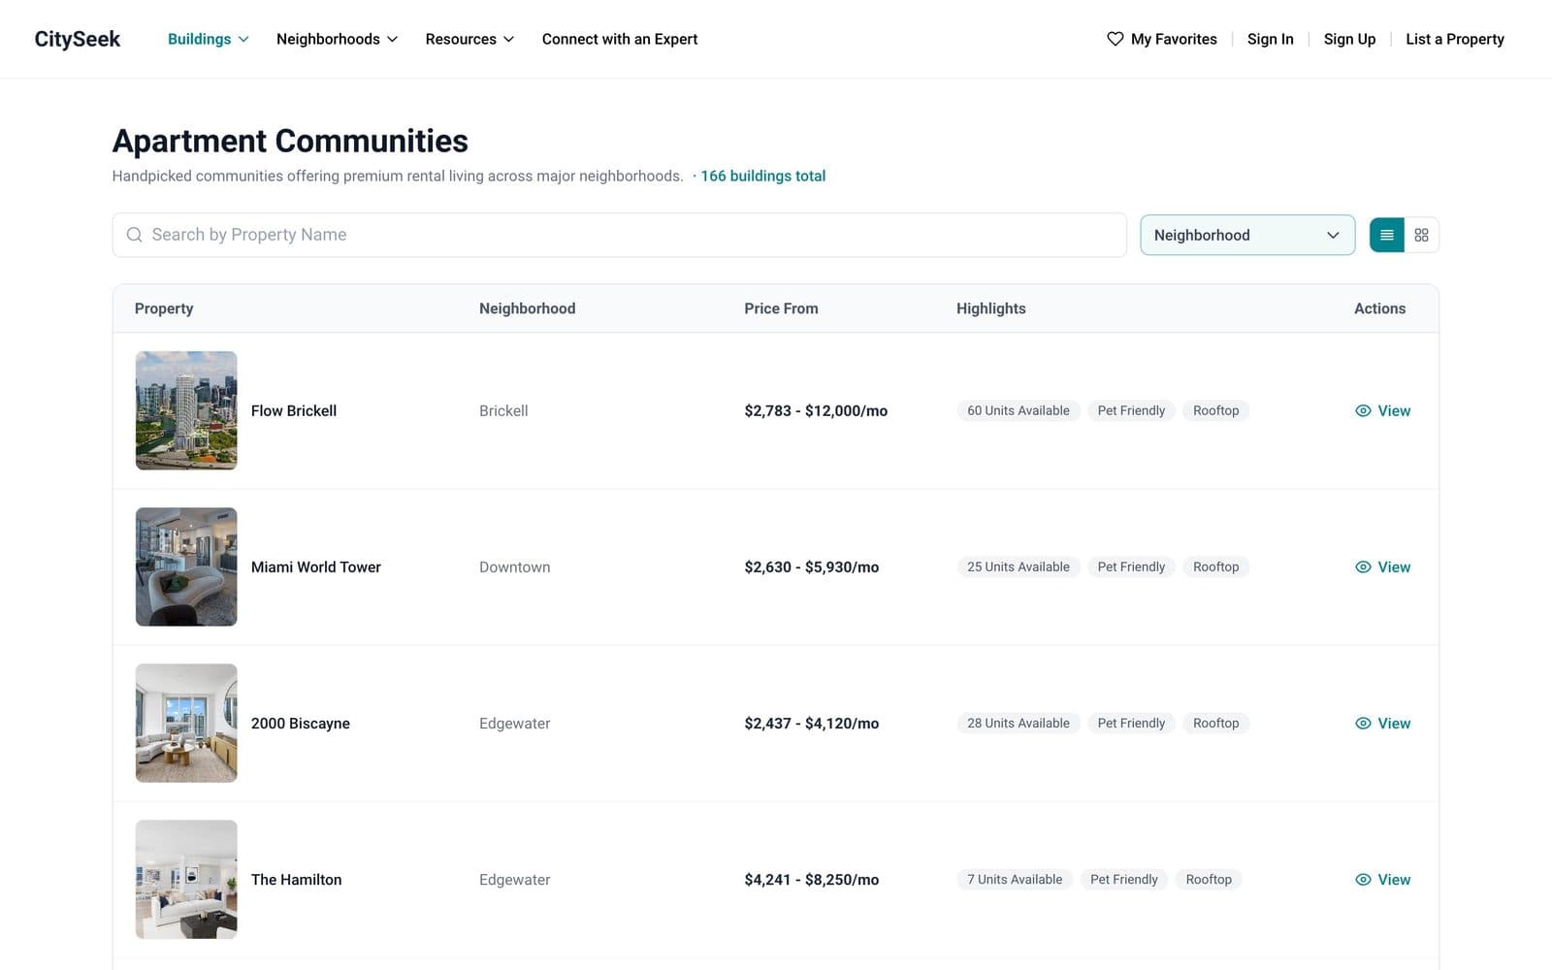Switch to list view layout
This screenshot has width=1552, height=970.
[1386, 235]
